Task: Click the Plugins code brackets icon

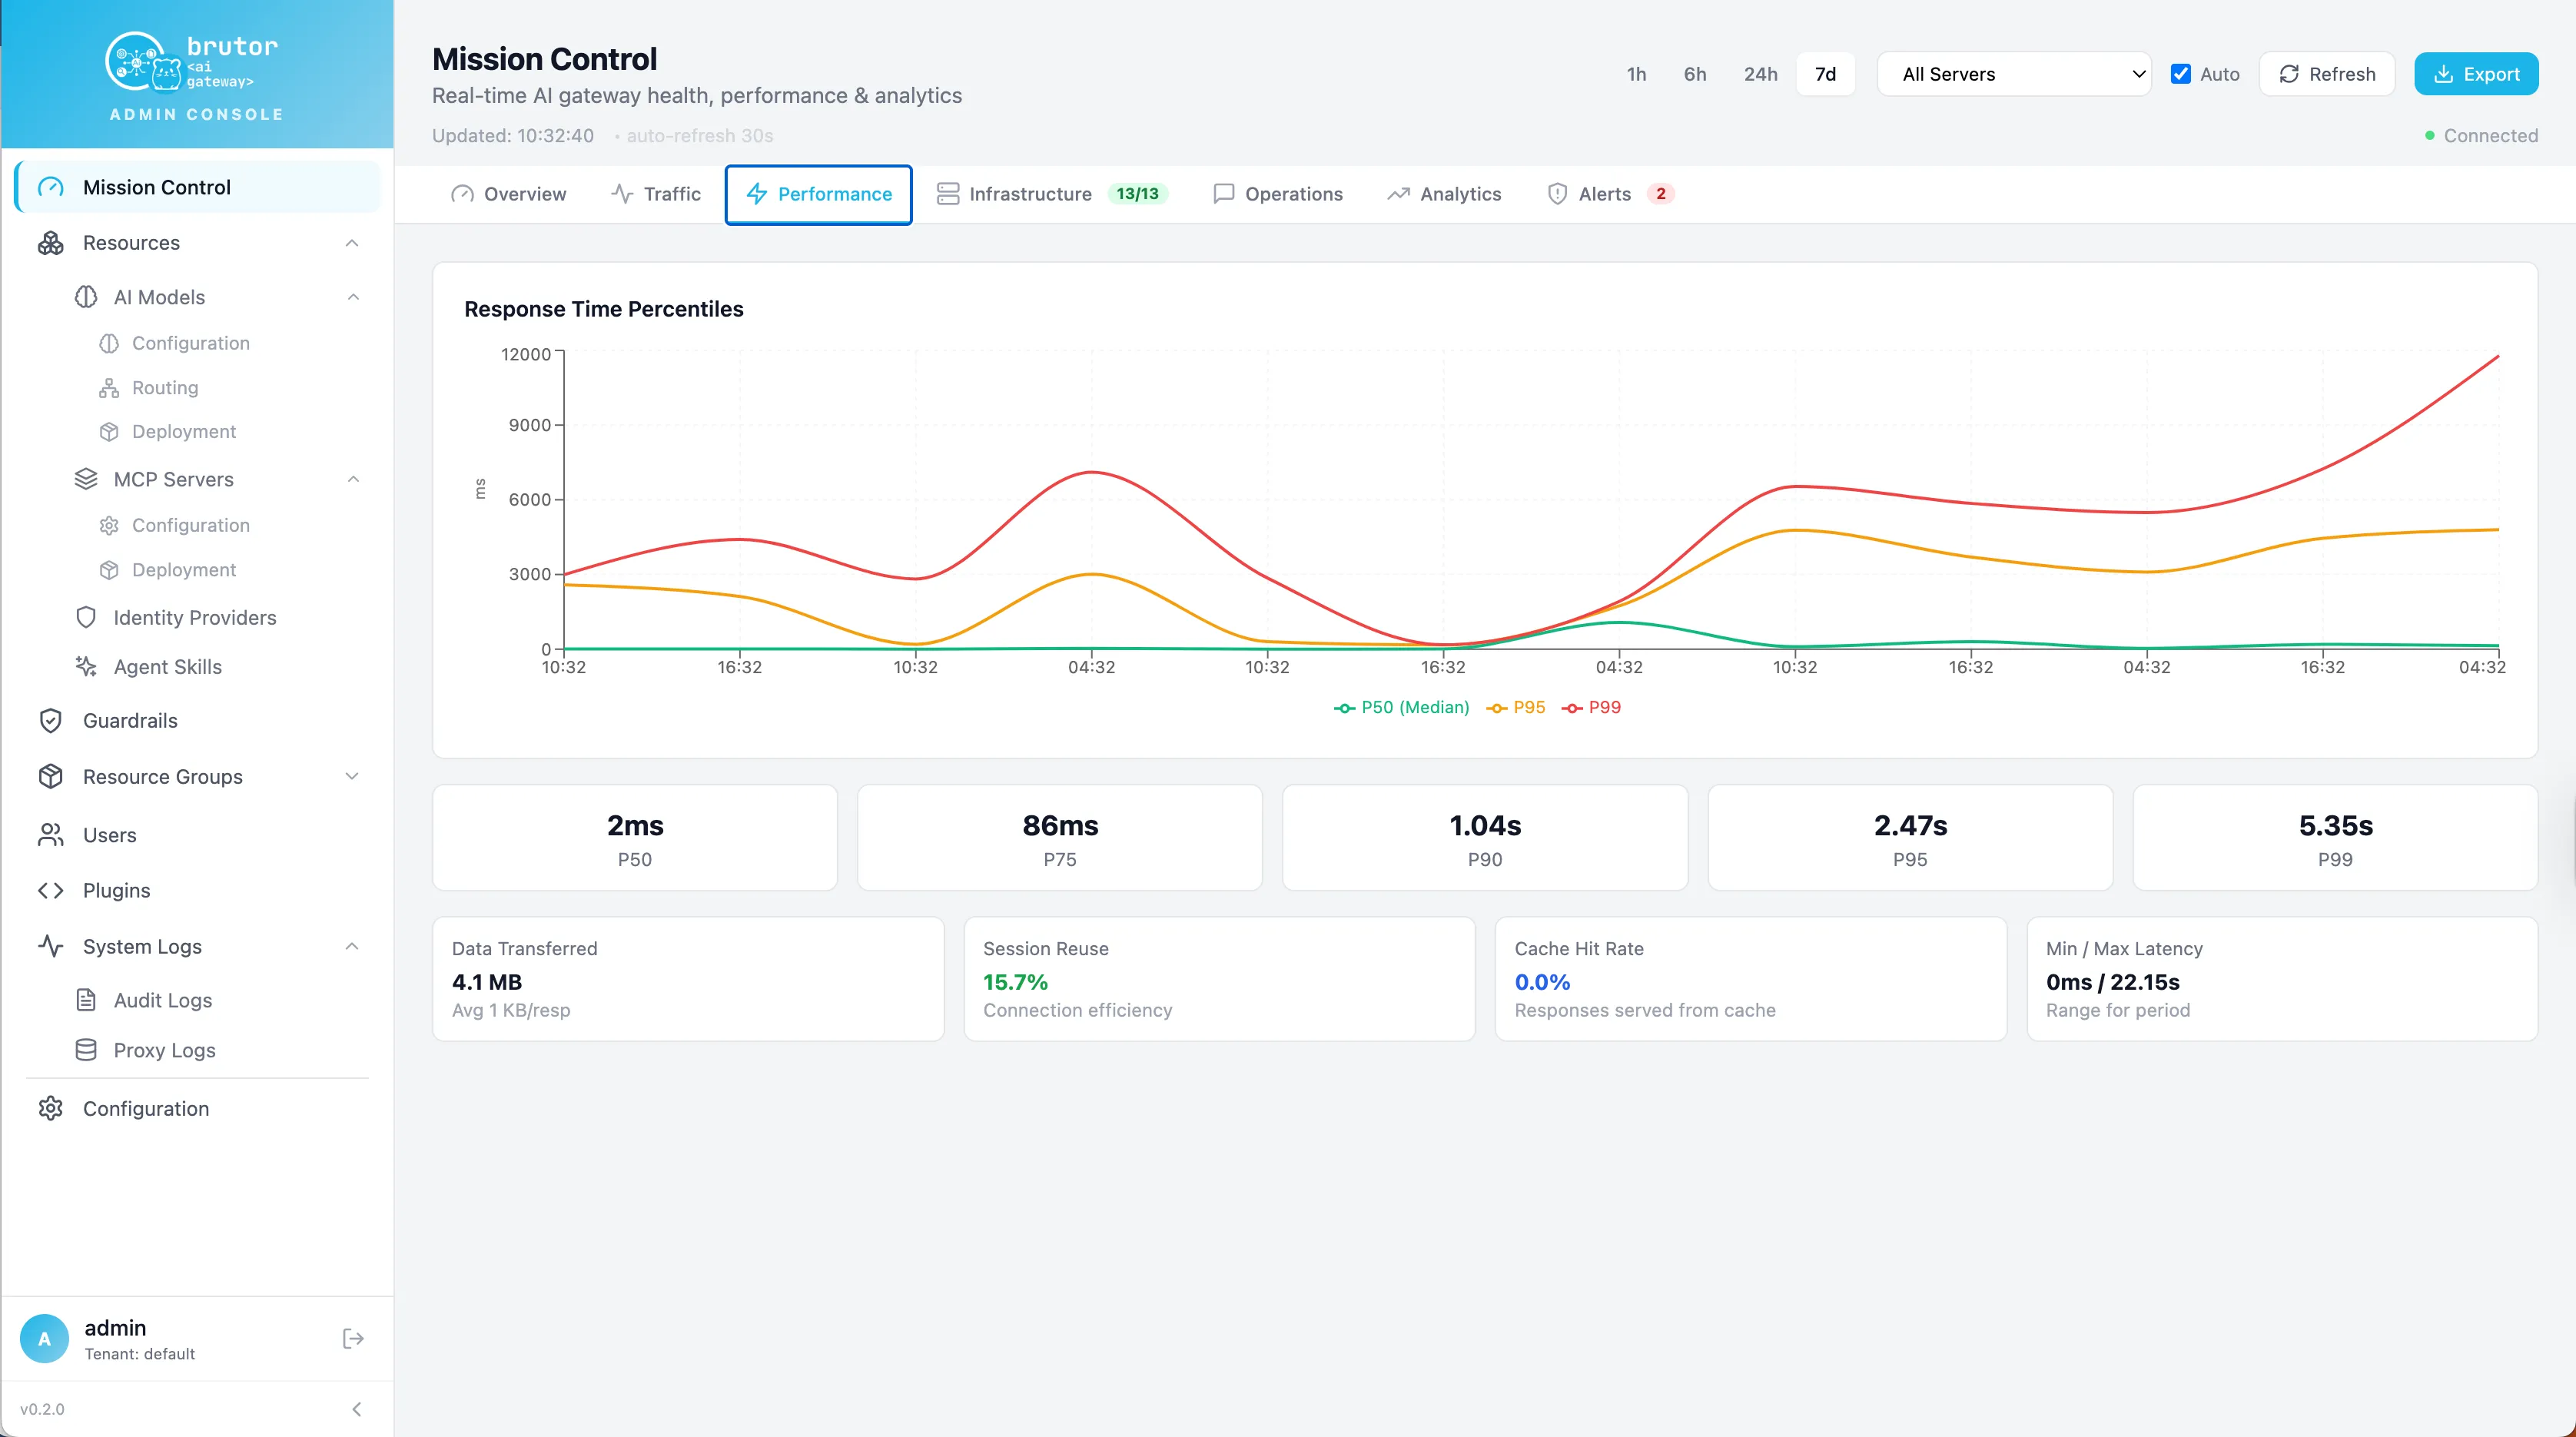Action: [x=50, y=890]
